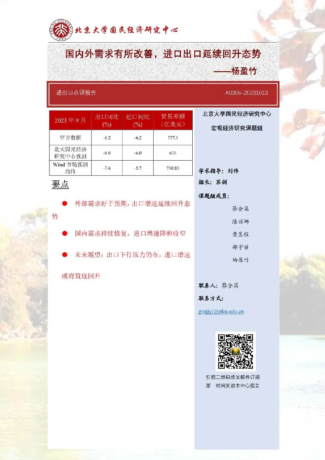The width and height of the screenshot is (325, 460).
Task: Click the 777.1 trade balance value
Action: pos(173,138)
